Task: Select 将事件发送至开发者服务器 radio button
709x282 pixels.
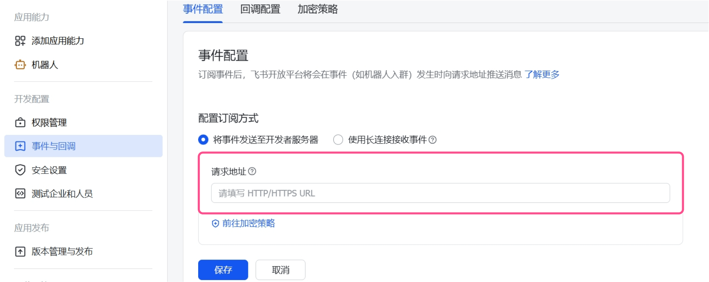Action: click(203, 140)
